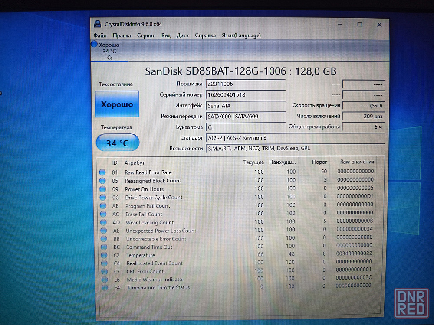Open the Диск menu
434x325 pixels.
coord(183,36)
